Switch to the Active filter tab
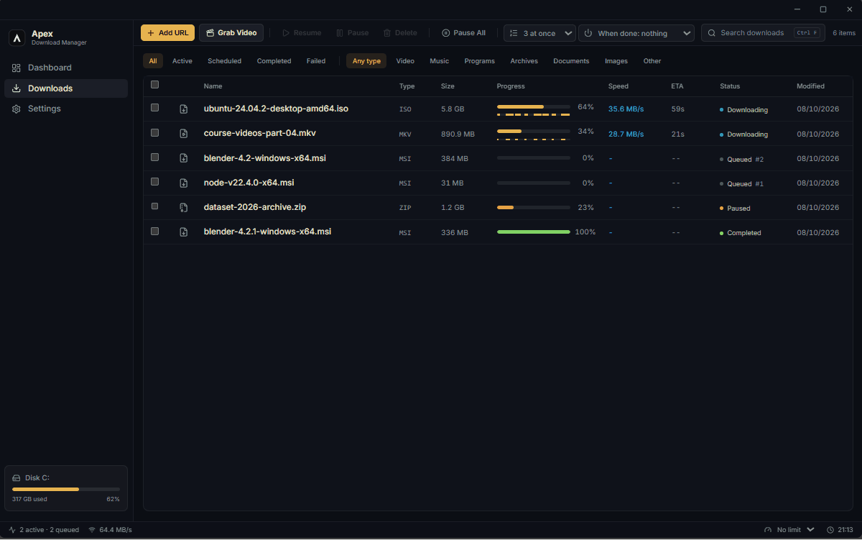The height and width of the screenshot is (540, 862). (x=182, y=61)
